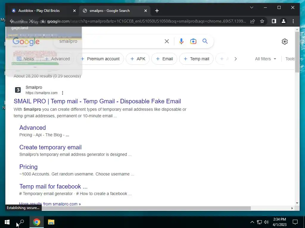Select the News filter chip

[26, 59]
